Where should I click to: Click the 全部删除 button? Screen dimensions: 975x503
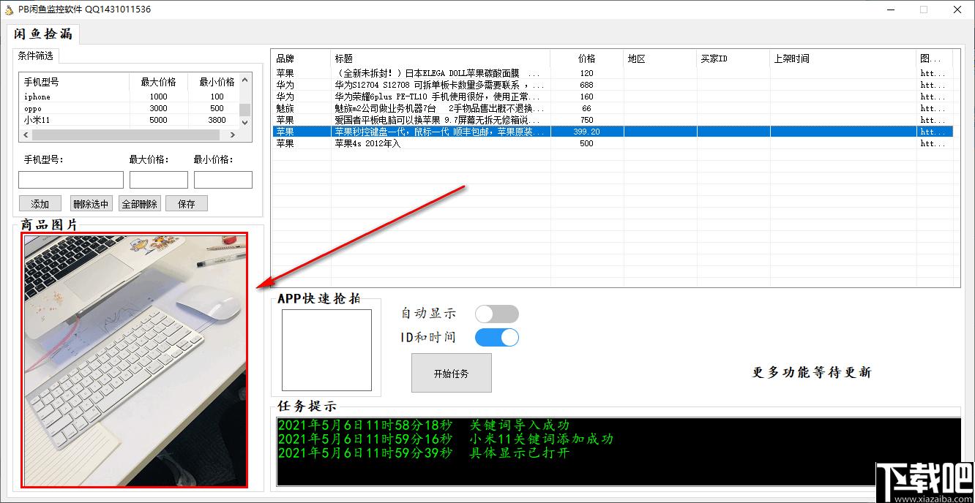[x=139, y=203]
